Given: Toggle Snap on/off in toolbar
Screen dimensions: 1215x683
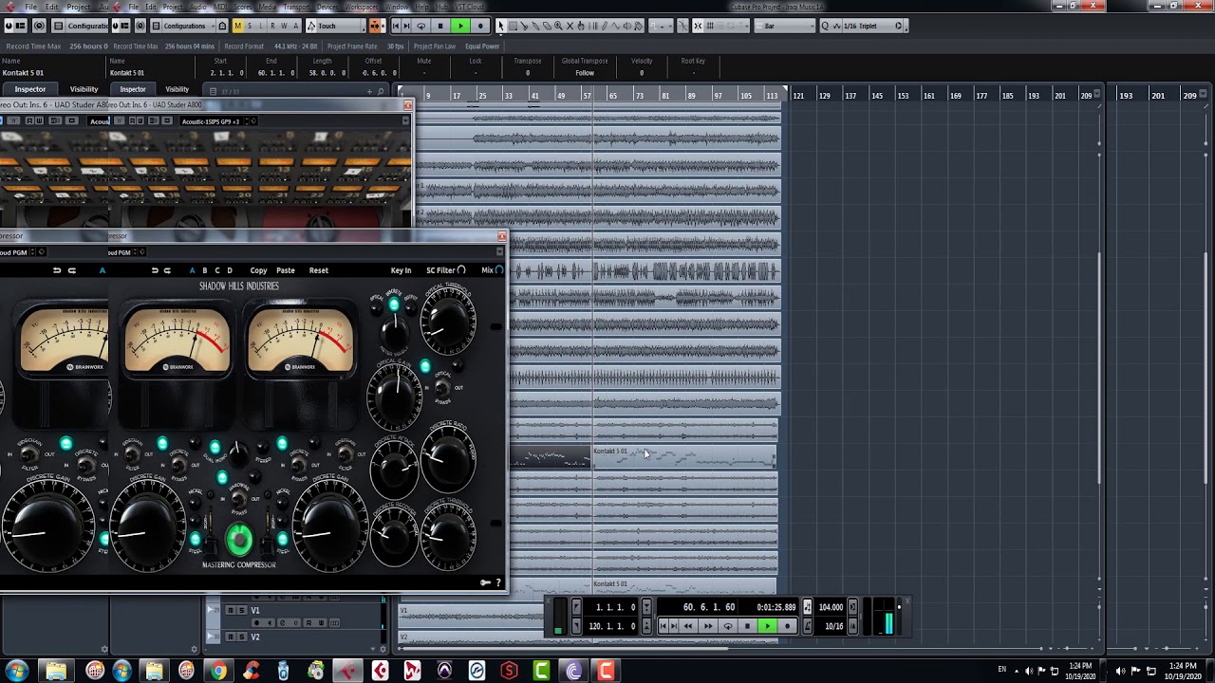Looking at the screenshot, I should pyautogui.click(x=698, y=26).
